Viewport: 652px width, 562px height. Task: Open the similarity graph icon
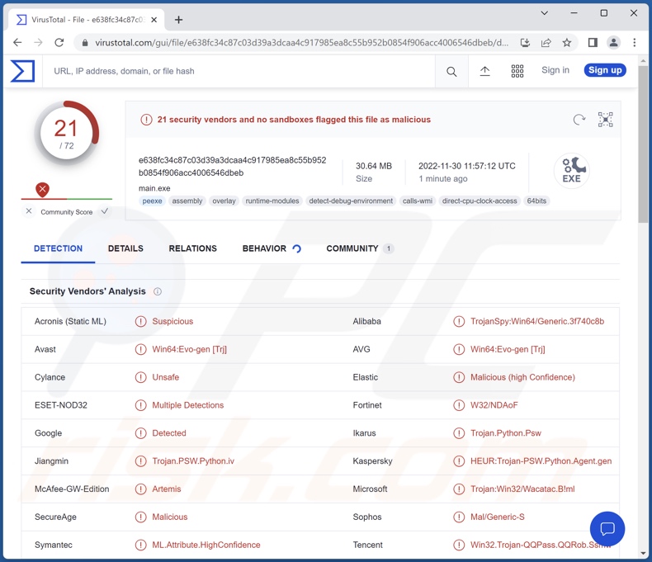[x=606, y=120]
